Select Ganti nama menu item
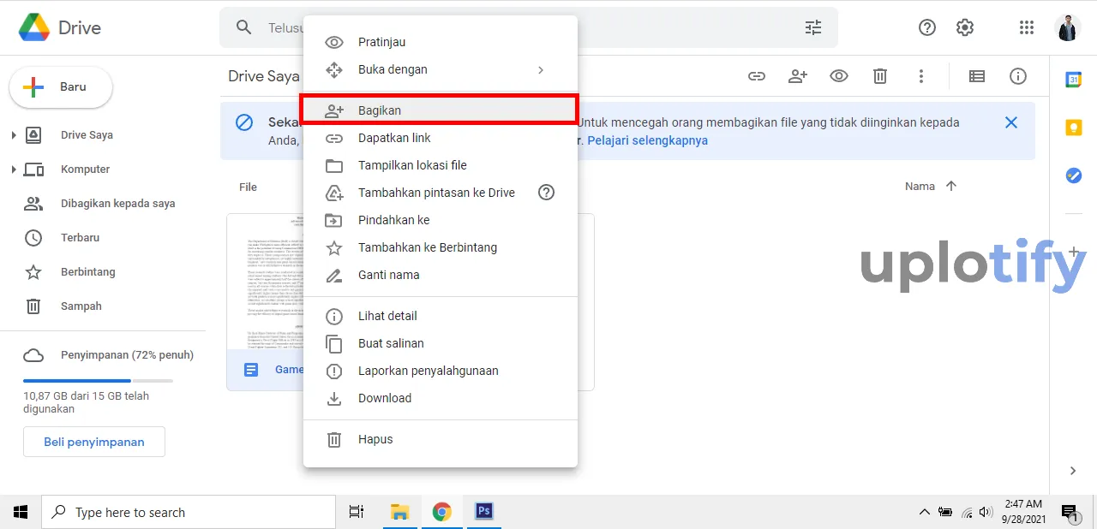This screenshot has width=1097, height=529. tap(441, 275)
